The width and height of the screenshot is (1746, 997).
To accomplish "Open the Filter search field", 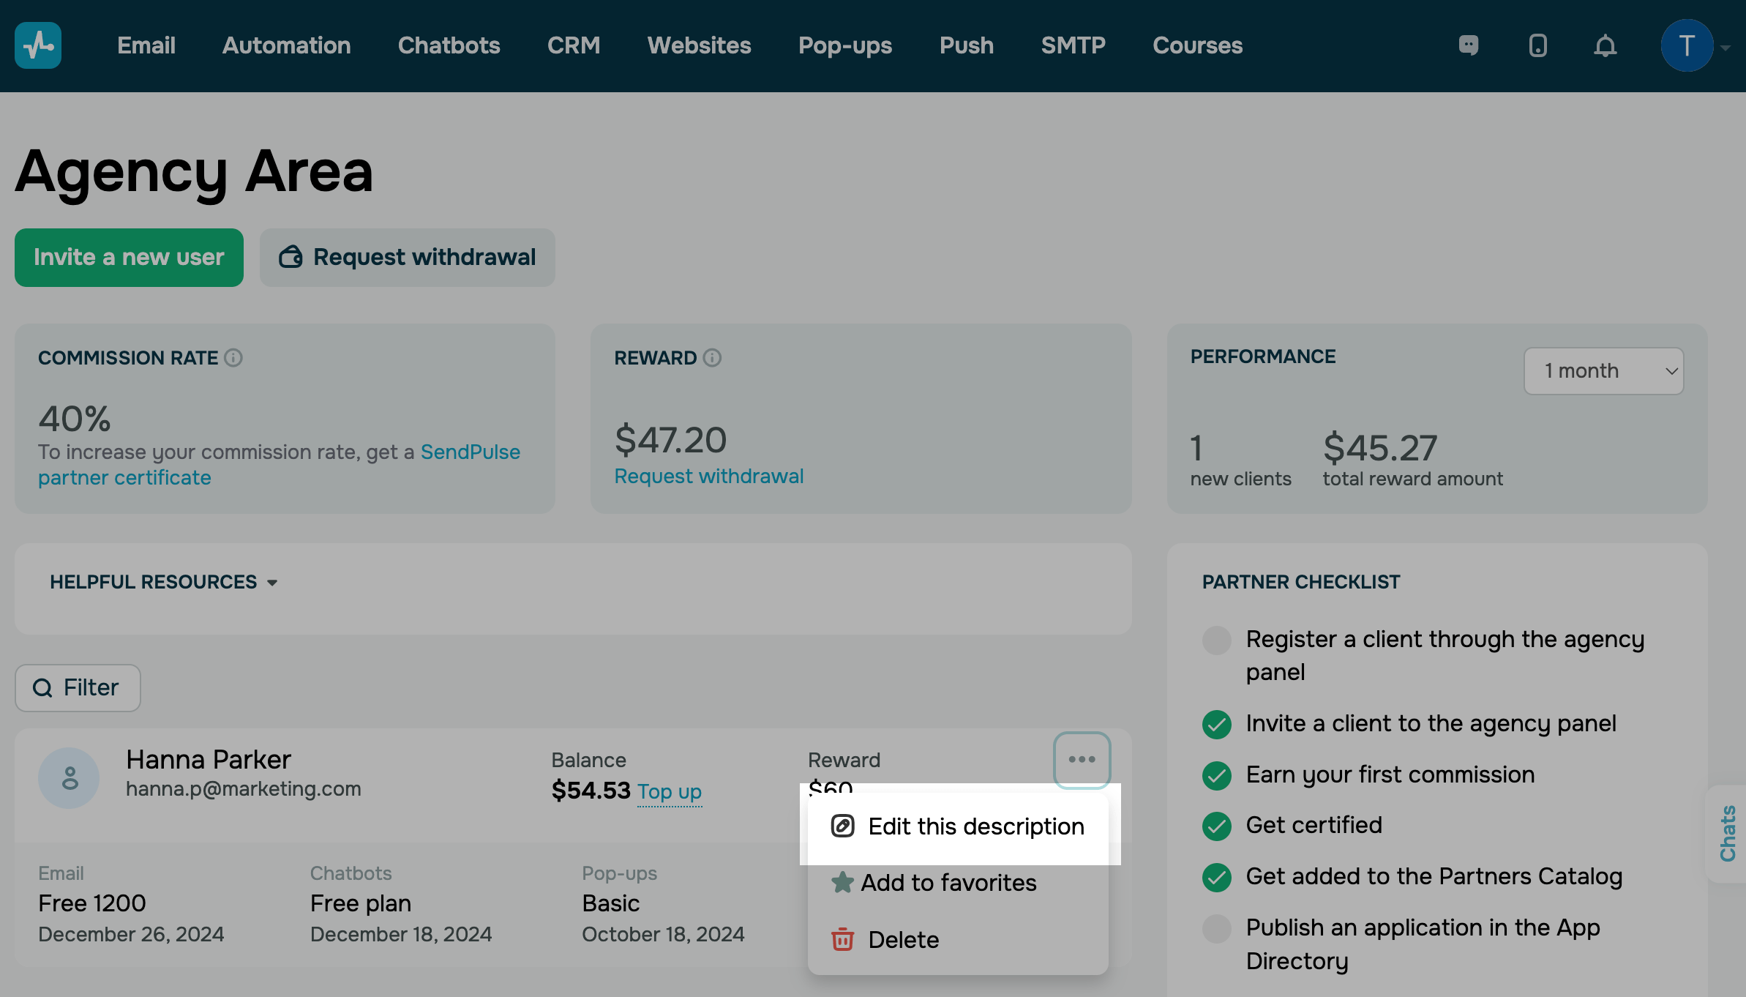I will click(78, 687).
